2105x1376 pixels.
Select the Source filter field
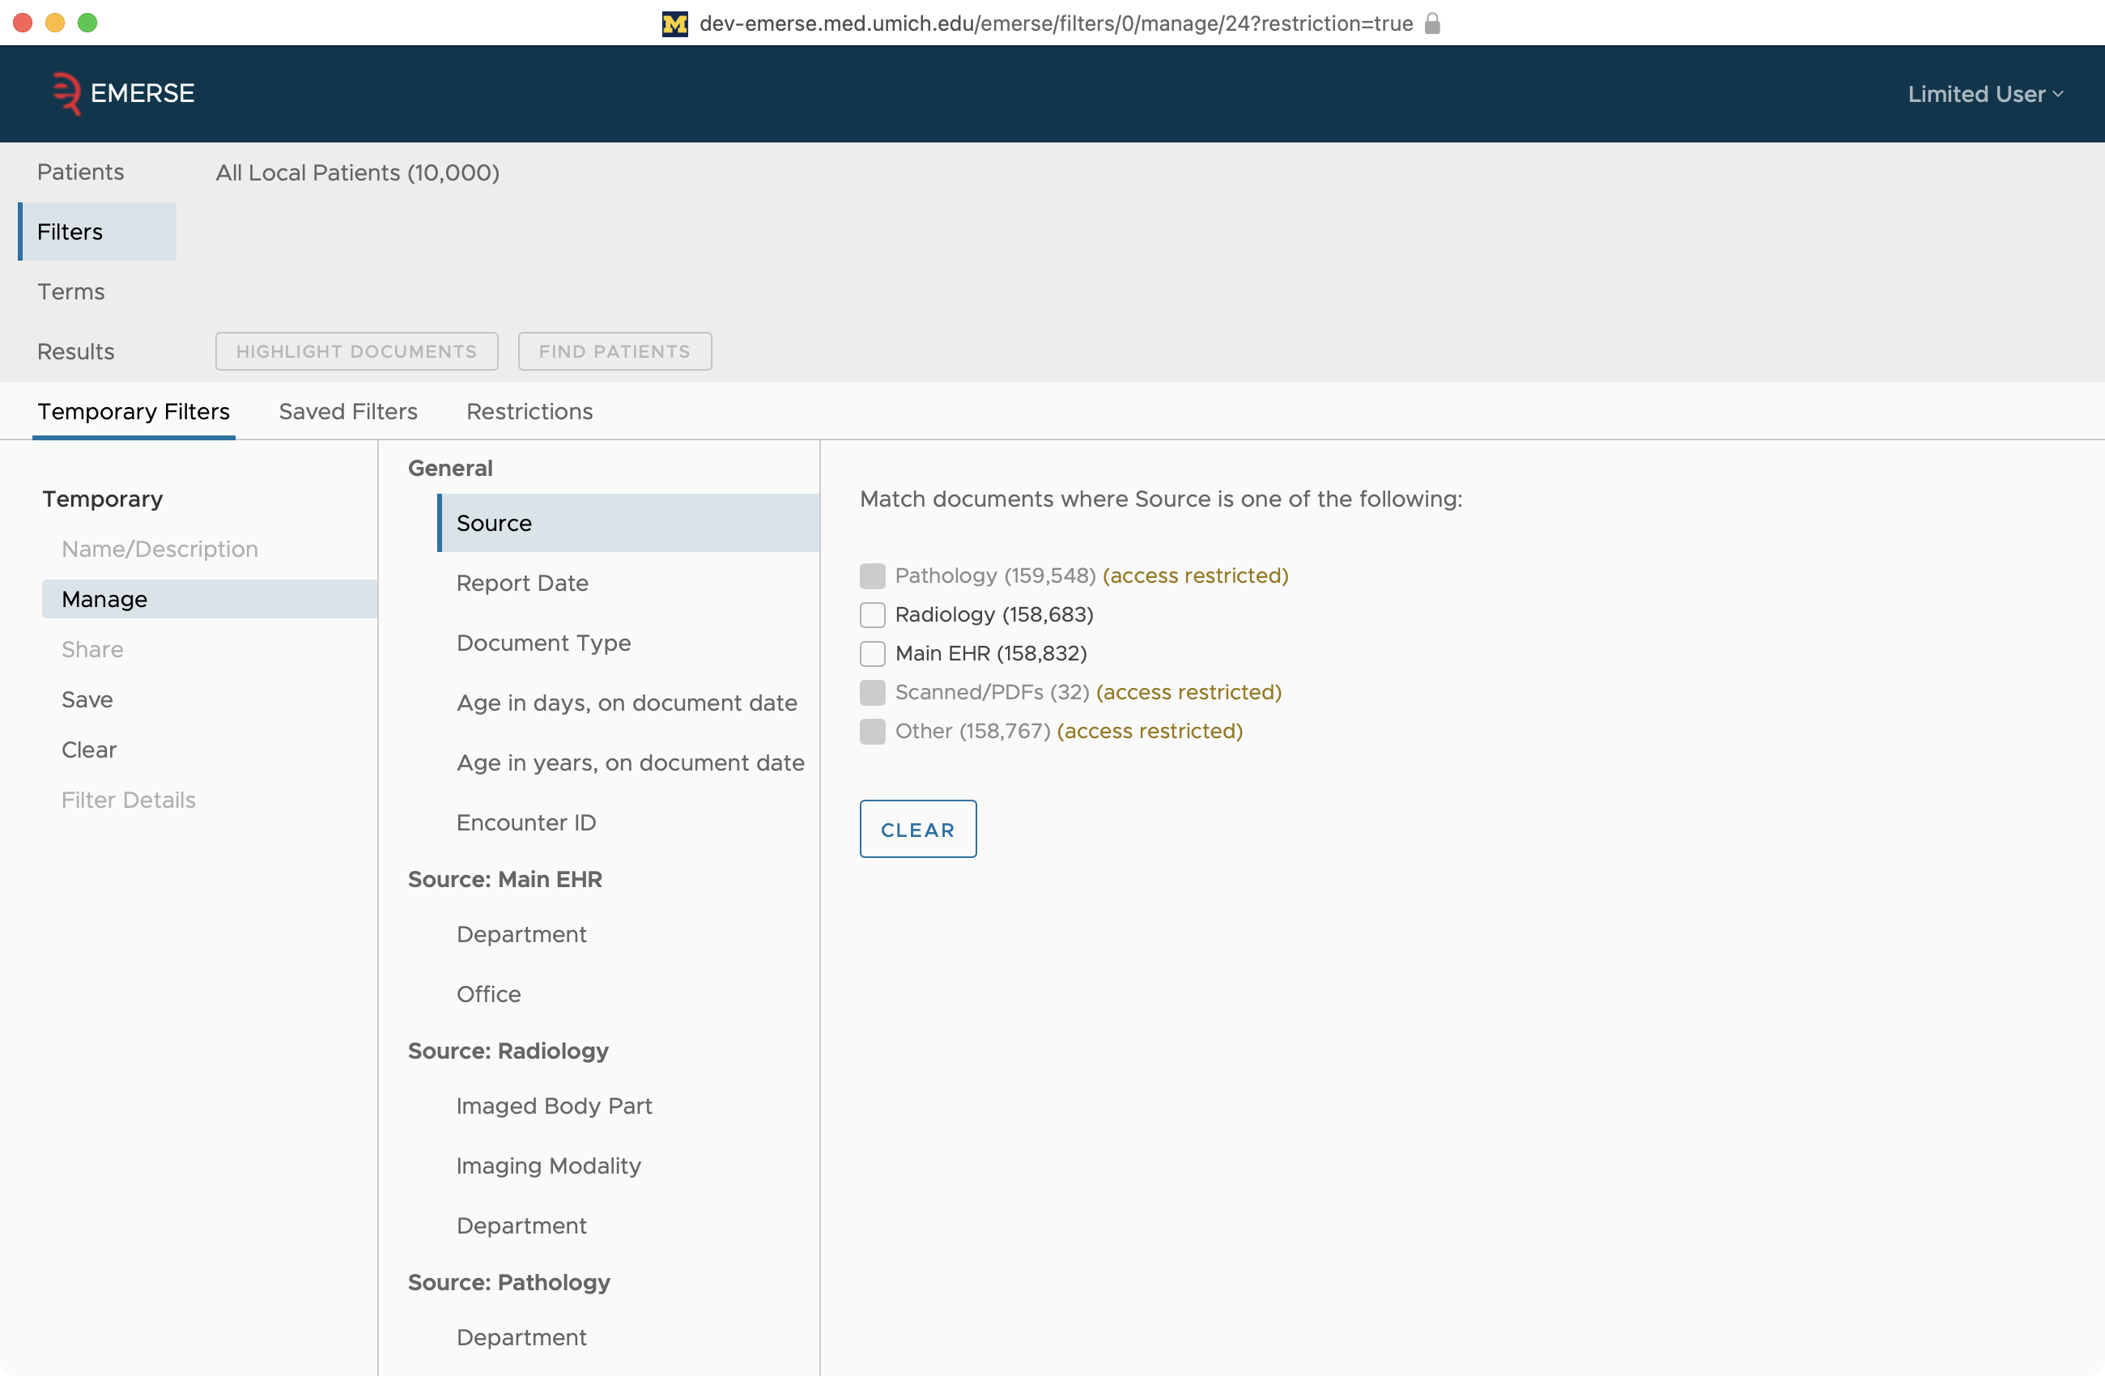pyautogui.click(x=629, y=524)
